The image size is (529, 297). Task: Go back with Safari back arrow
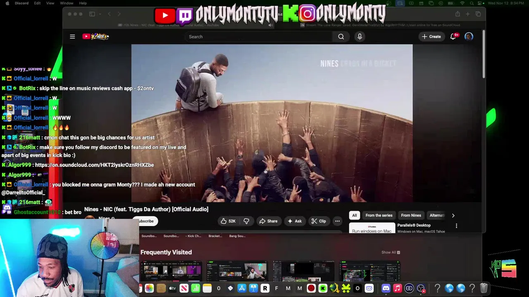coord(109,14)
